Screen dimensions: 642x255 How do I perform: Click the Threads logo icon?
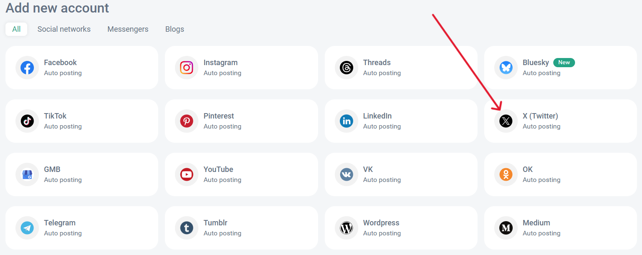pos(347,68)
